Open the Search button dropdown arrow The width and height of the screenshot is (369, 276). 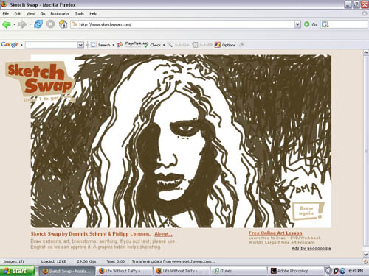tap(114, 45)
